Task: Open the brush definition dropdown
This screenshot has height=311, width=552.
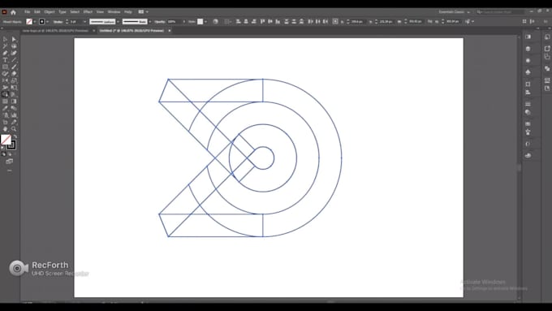Action: (150, 22)
